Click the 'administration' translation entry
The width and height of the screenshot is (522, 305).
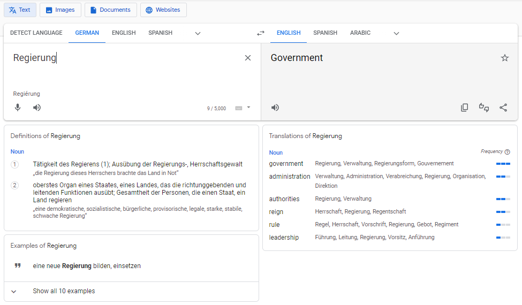coord(290,176)
